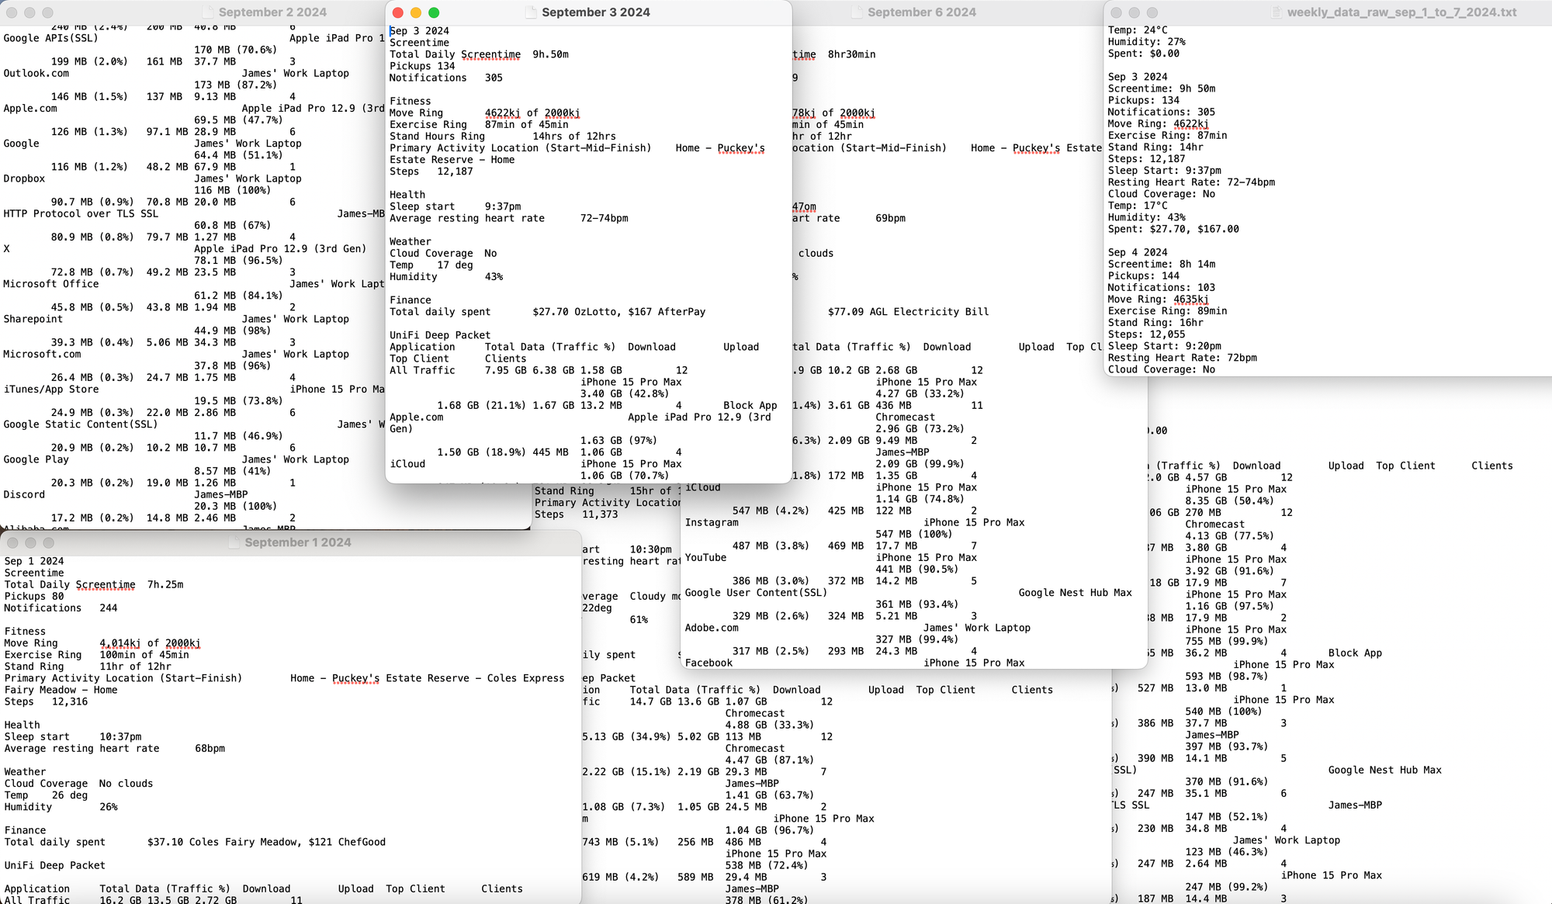
Task: Click 'Steps: 12,055' in weekly data window
Action: click(x=1147, y=334)
